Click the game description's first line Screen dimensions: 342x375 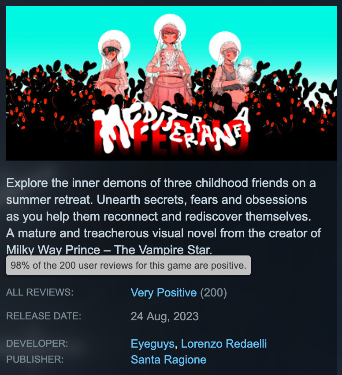coord(161,183)
